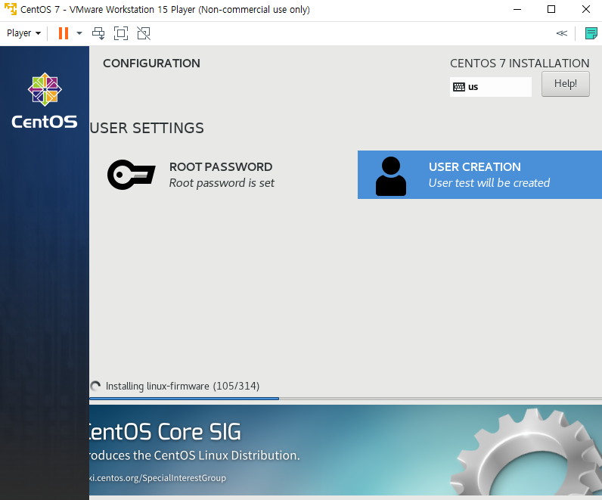Suspend the VM with the pause icon

point(64,33)
